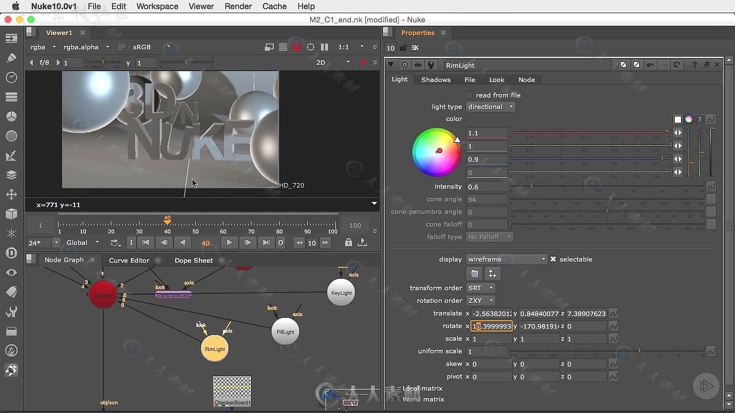Open animation menu for rotate

[613, 326]
